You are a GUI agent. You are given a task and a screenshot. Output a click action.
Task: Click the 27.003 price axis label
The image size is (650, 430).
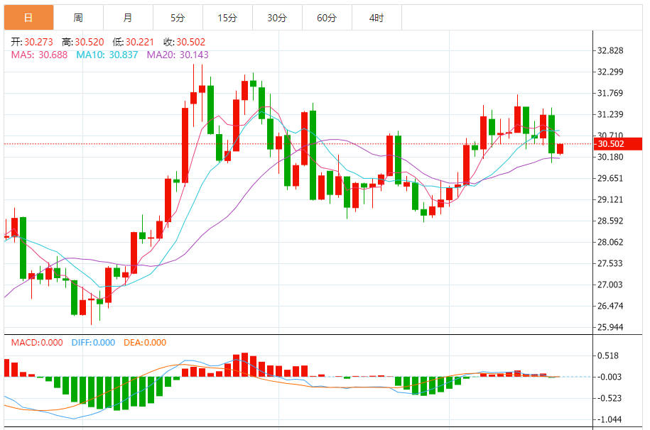pyautogui.click(x=610, y=285)
